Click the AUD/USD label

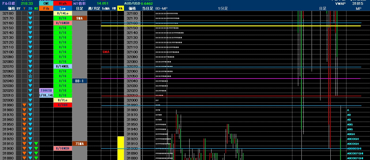coord(132,3)
